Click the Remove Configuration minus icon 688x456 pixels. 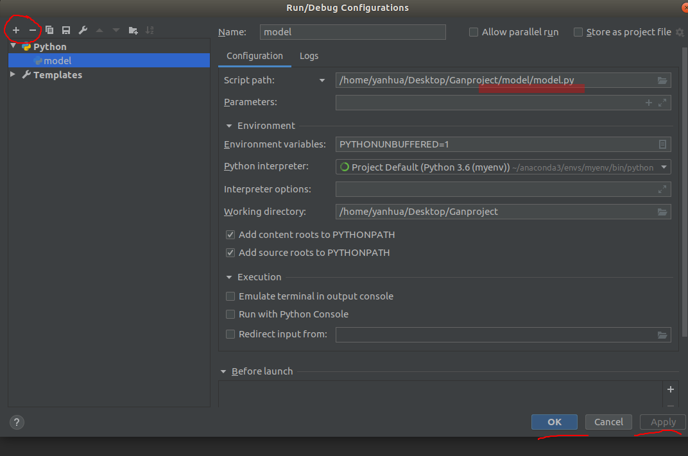point(33,30)
